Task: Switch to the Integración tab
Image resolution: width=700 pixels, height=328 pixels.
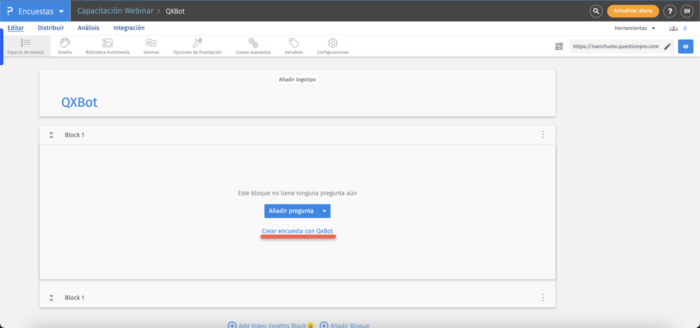Action: [129, 28]
